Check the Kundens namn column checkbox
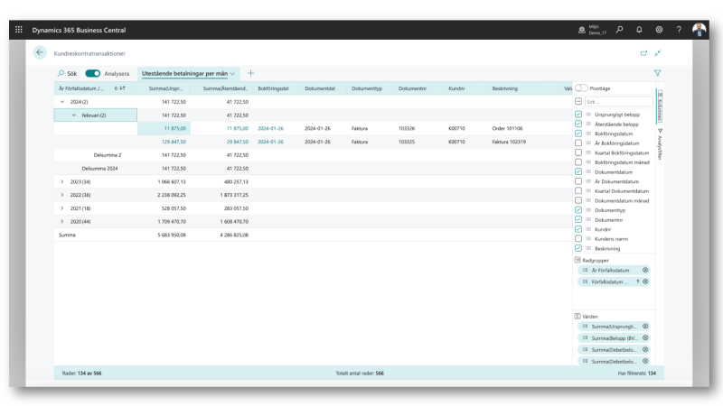This screenshot has height=406, width=723. [x=578, y=238]
